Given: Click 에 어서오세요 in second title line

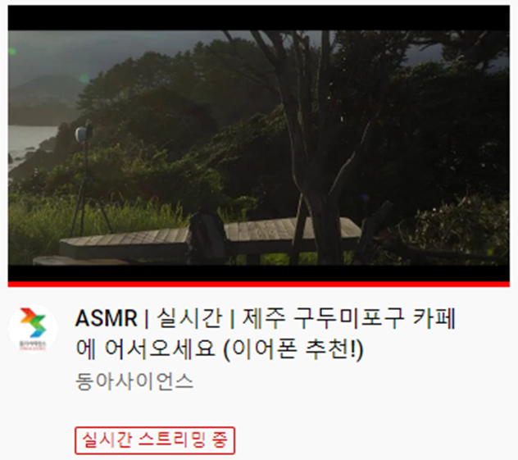Looking at the screenshot, I should (146, 348).
